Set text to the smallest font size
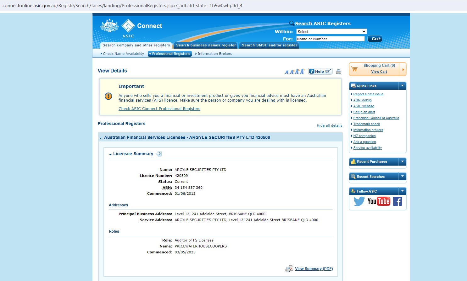 (286, 72)
